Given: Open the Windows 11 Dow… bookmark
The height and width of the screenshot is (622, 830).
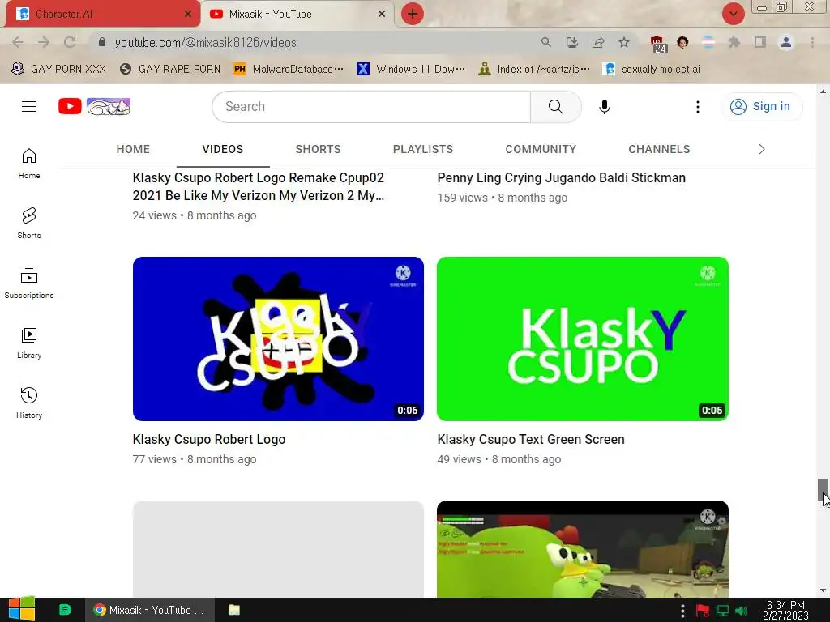Looking at the screenshot, I should tap(411, 69).
